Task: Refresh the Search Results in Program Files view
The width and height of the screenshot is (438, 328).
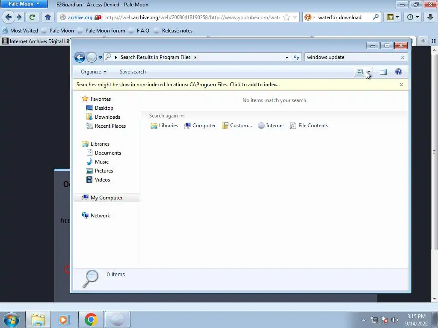Action: (296, 58)
